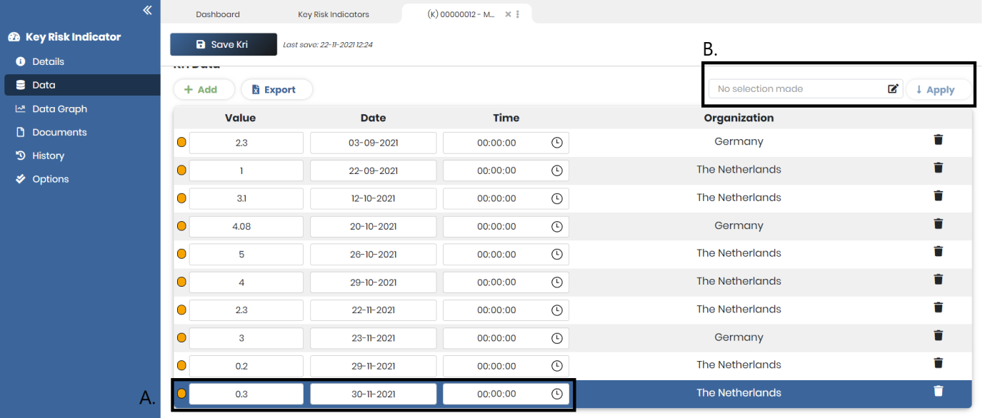Delete the row dated 20-10-2021
Image resolution: width=985 pixels, height=418 pixels.
pyautogui.click(x=939, y=223)
